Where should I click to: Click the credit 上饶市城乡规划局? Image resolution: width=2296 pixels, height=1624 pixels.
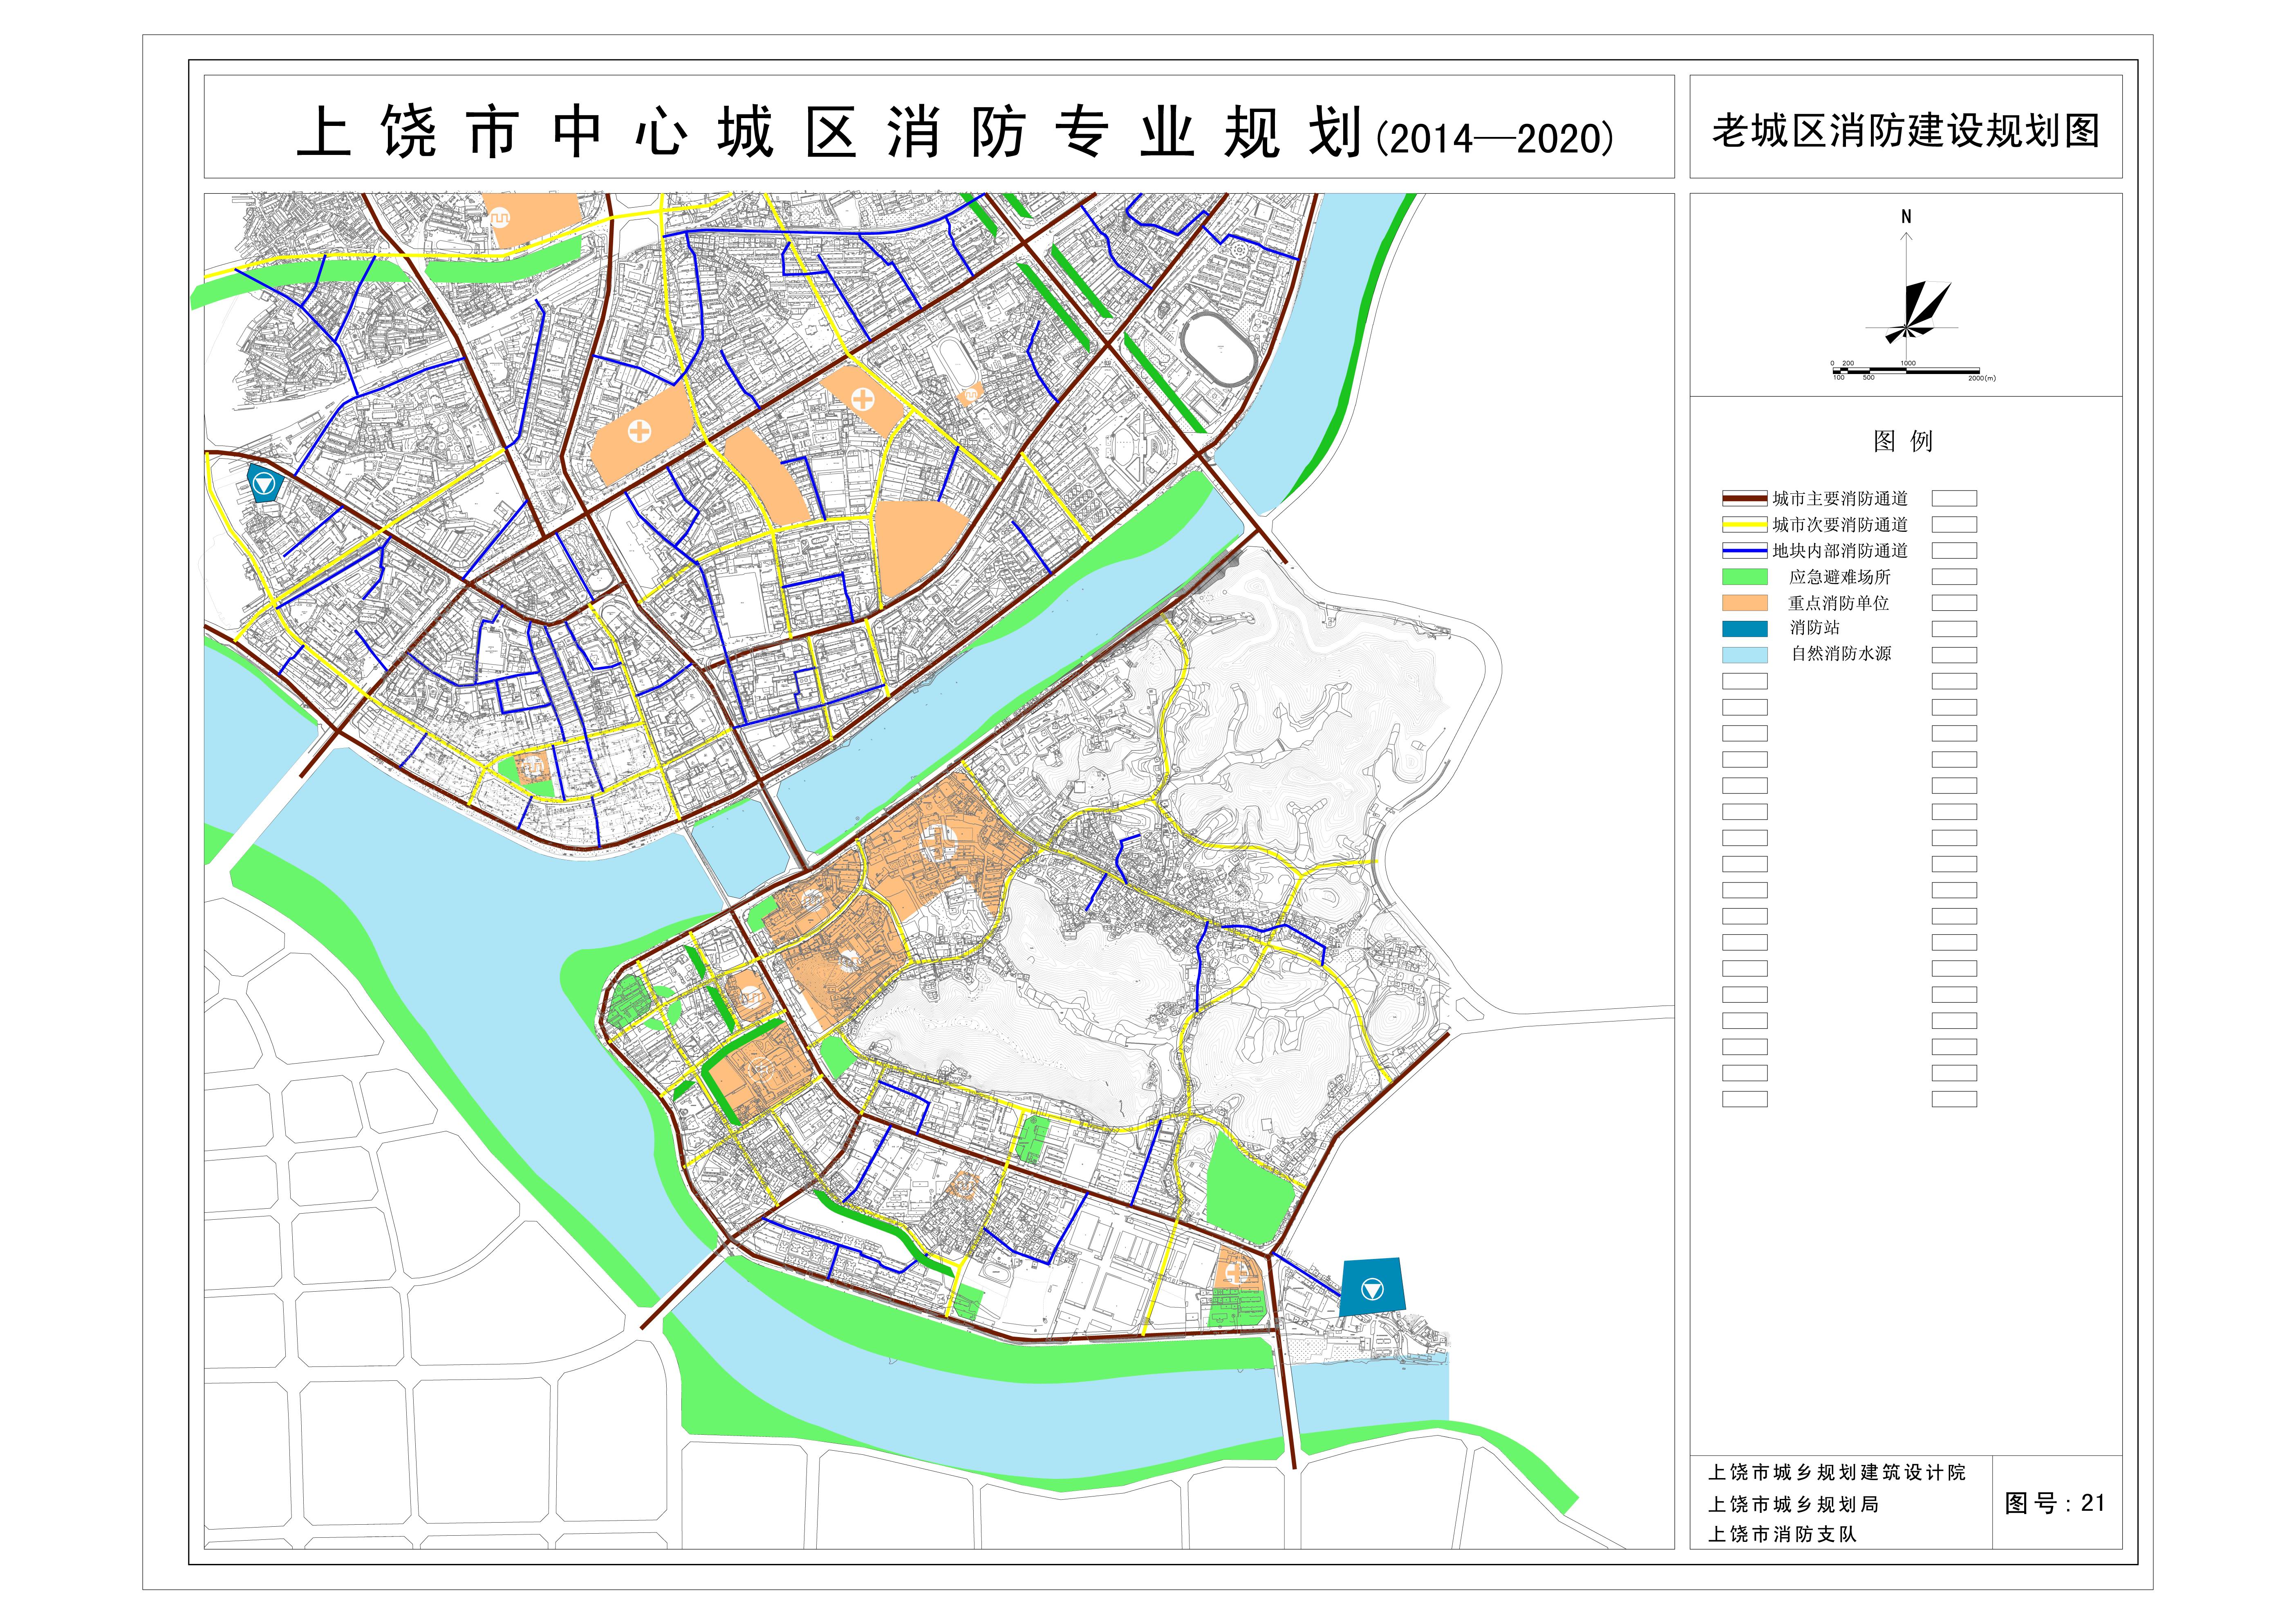tap(1794, 1504)
